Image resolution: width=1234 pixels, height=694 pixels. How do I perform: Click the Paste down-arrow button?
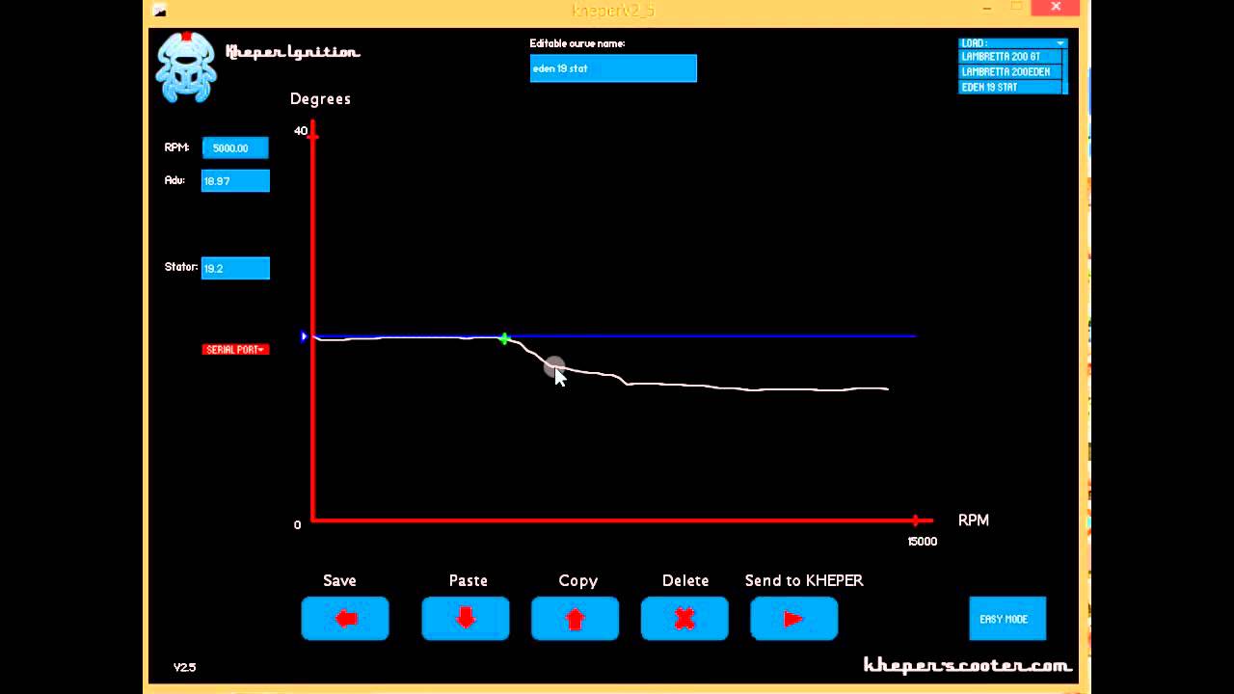[x=466, y=619]
